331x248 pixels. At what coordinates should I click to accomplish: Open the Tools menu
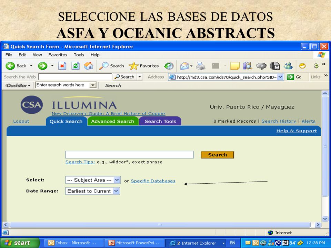pos(79,55)
